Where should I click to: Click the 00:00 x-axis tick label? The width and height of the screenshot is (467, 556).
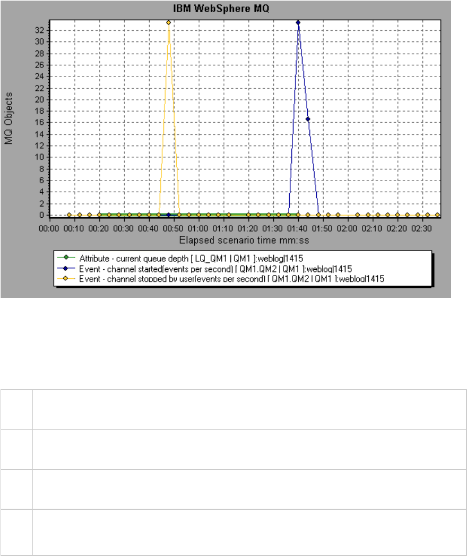tap(49, 229)
